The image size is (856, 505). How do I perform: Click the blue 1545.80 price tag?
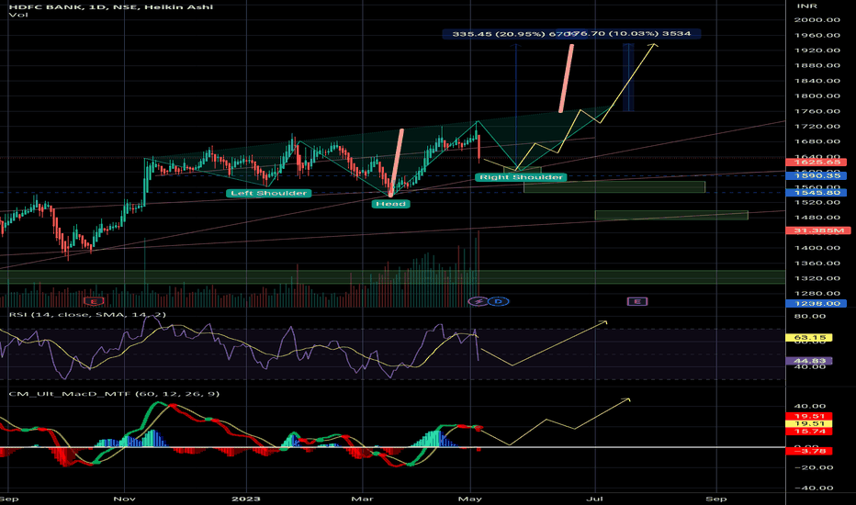[817, 193]
